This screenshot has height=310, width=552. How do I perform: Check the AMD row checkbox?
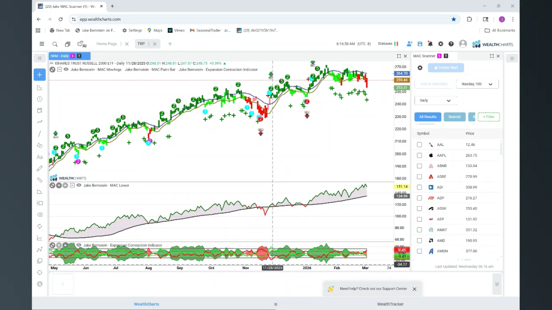(x=419, y=241)
